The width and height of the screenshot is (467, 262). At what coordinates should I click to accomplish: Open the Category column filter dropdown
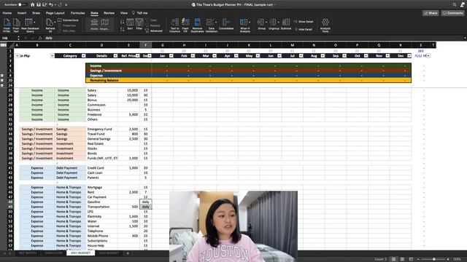pyautogui.click(x=83, y=56)
